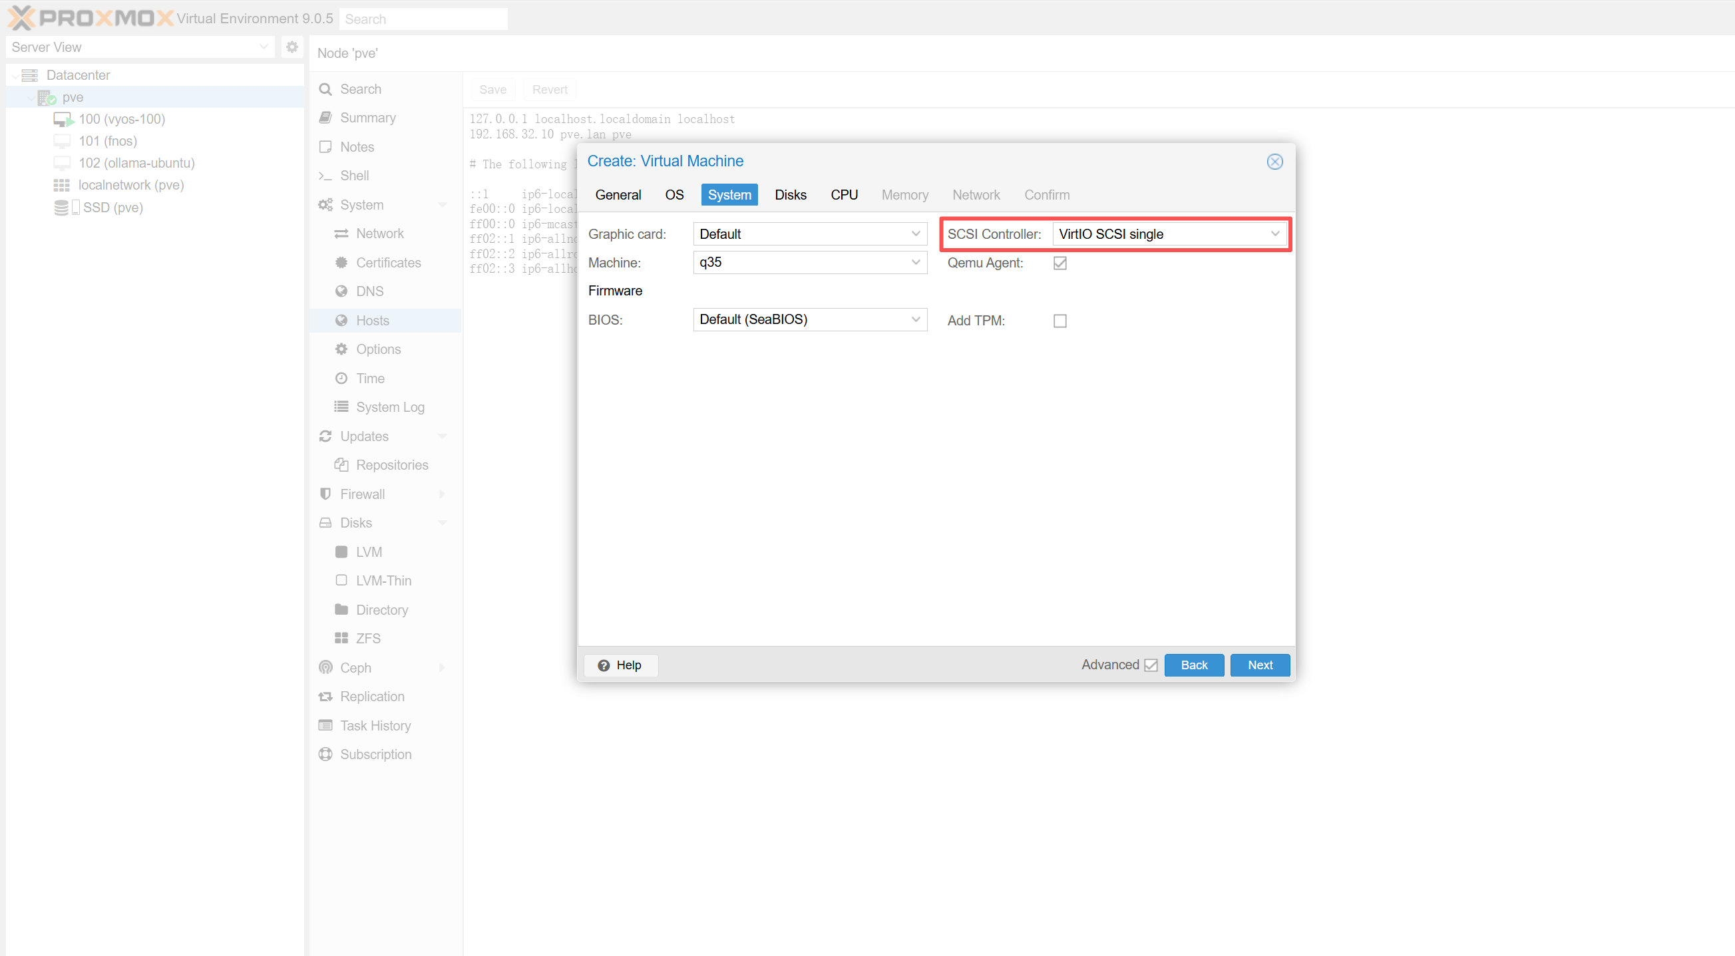Click the top search input field
Screen dimensions: 1735x956
click(423, 19)
